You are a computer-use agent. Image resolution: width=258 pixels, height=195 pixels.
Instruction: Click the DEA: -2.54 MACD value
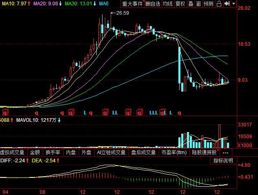click(44, 160)
